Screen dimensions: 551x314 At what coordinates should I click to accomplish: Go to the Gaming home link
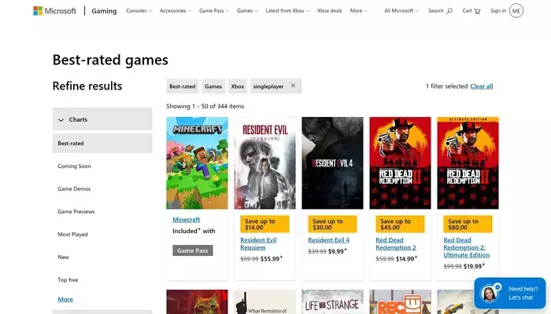[x=104, y=11]
